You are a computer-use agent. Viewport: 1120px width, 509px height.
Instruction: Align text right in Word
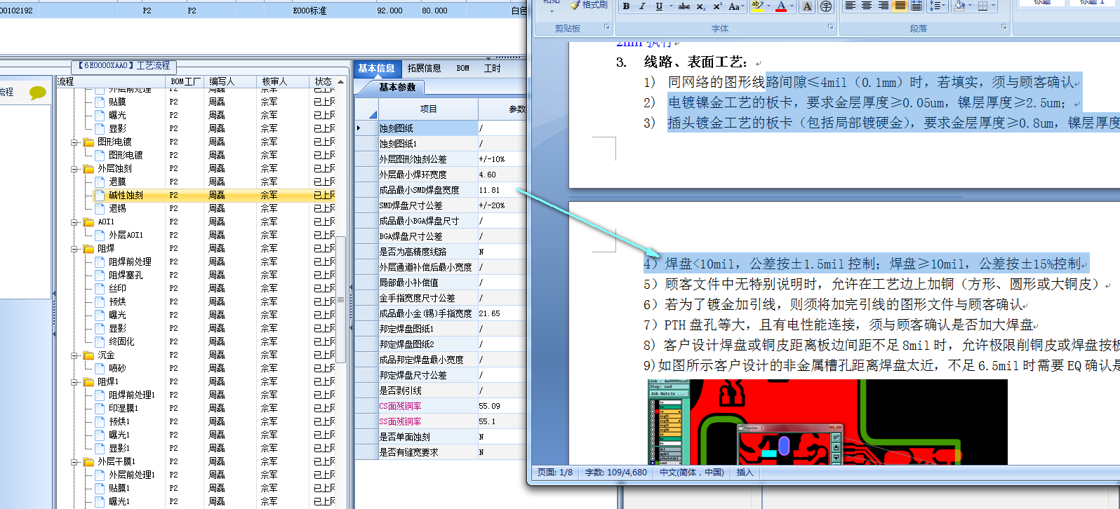[x=884, y=6]
